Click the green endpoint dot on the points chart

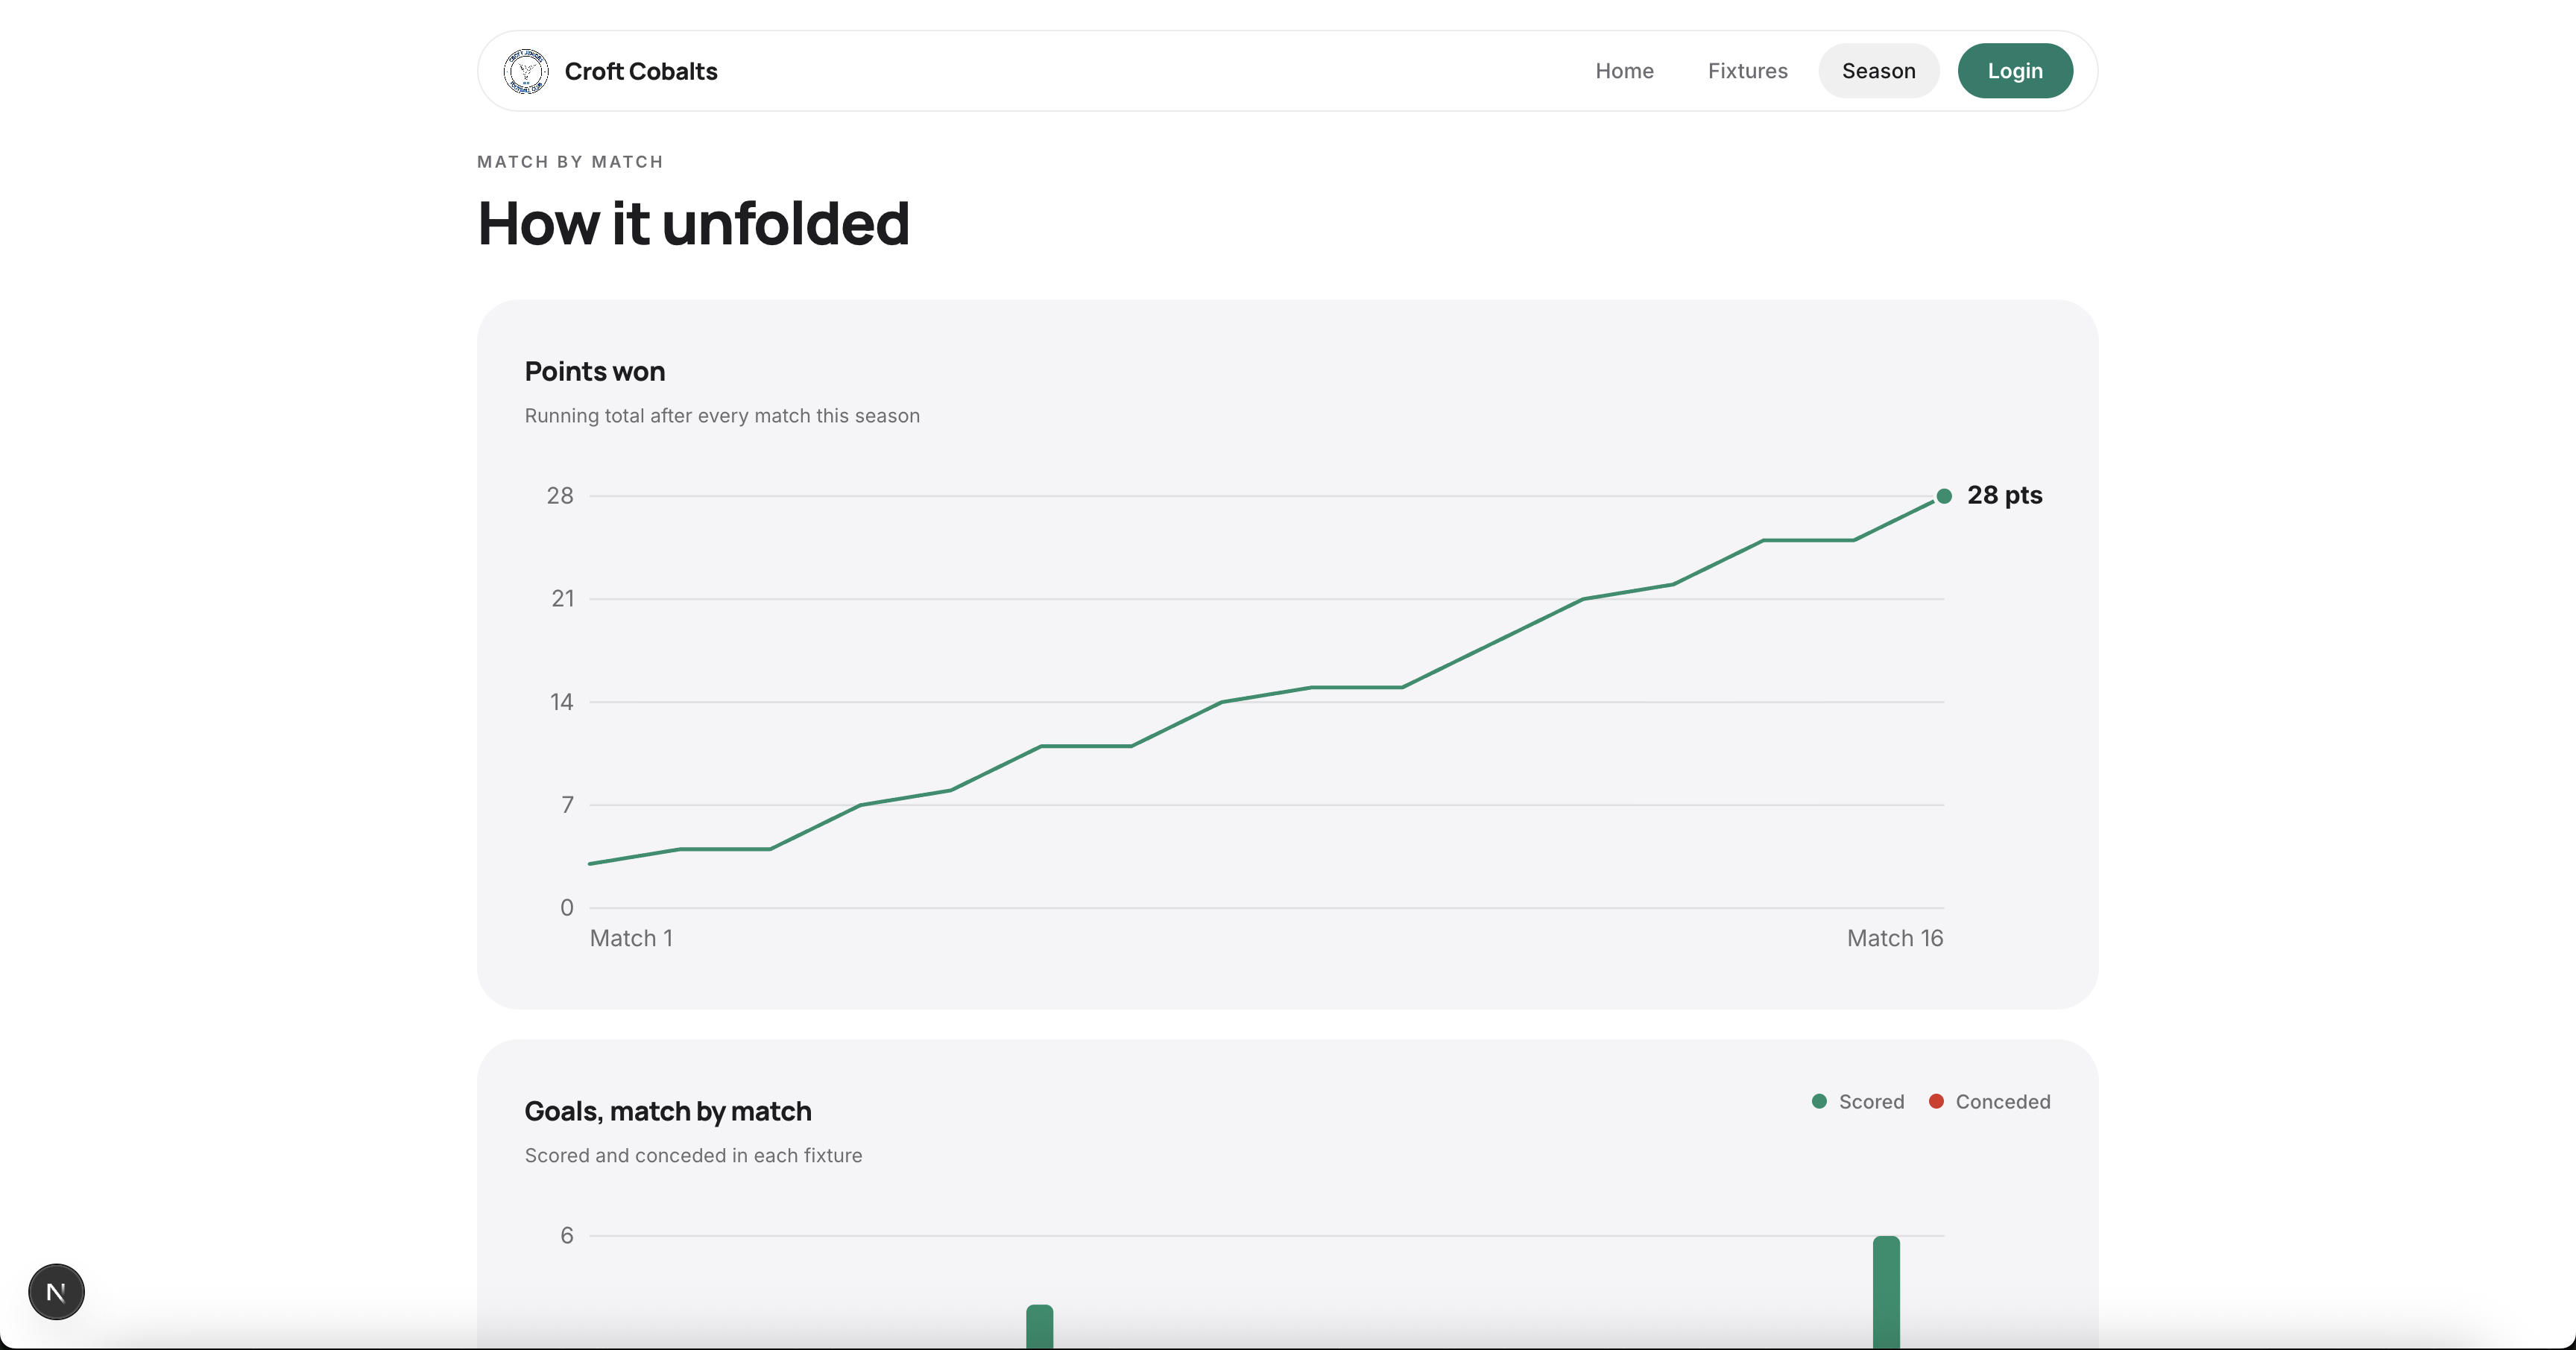[1944, 495]
